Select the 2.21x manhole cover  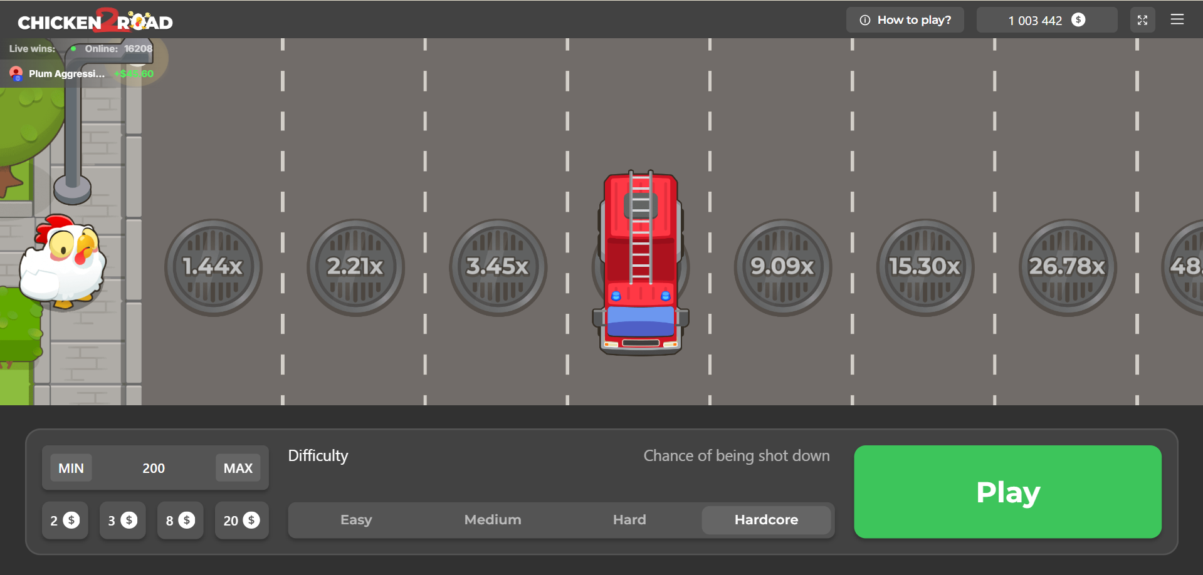(355, 267)
